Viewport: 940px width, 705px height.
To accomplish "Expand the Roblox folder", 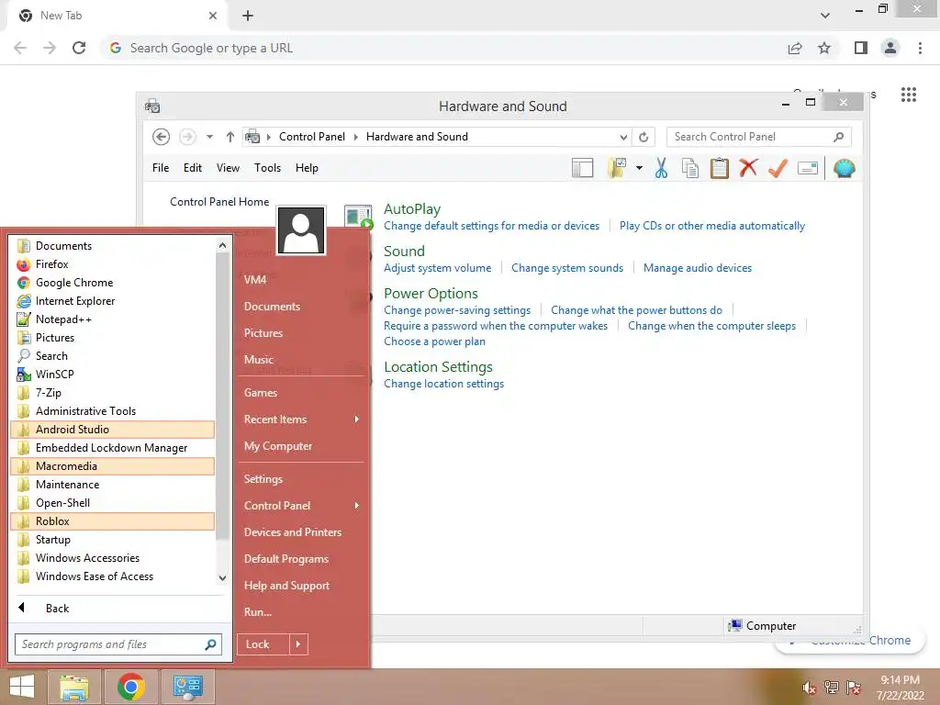I will point(112,521).
